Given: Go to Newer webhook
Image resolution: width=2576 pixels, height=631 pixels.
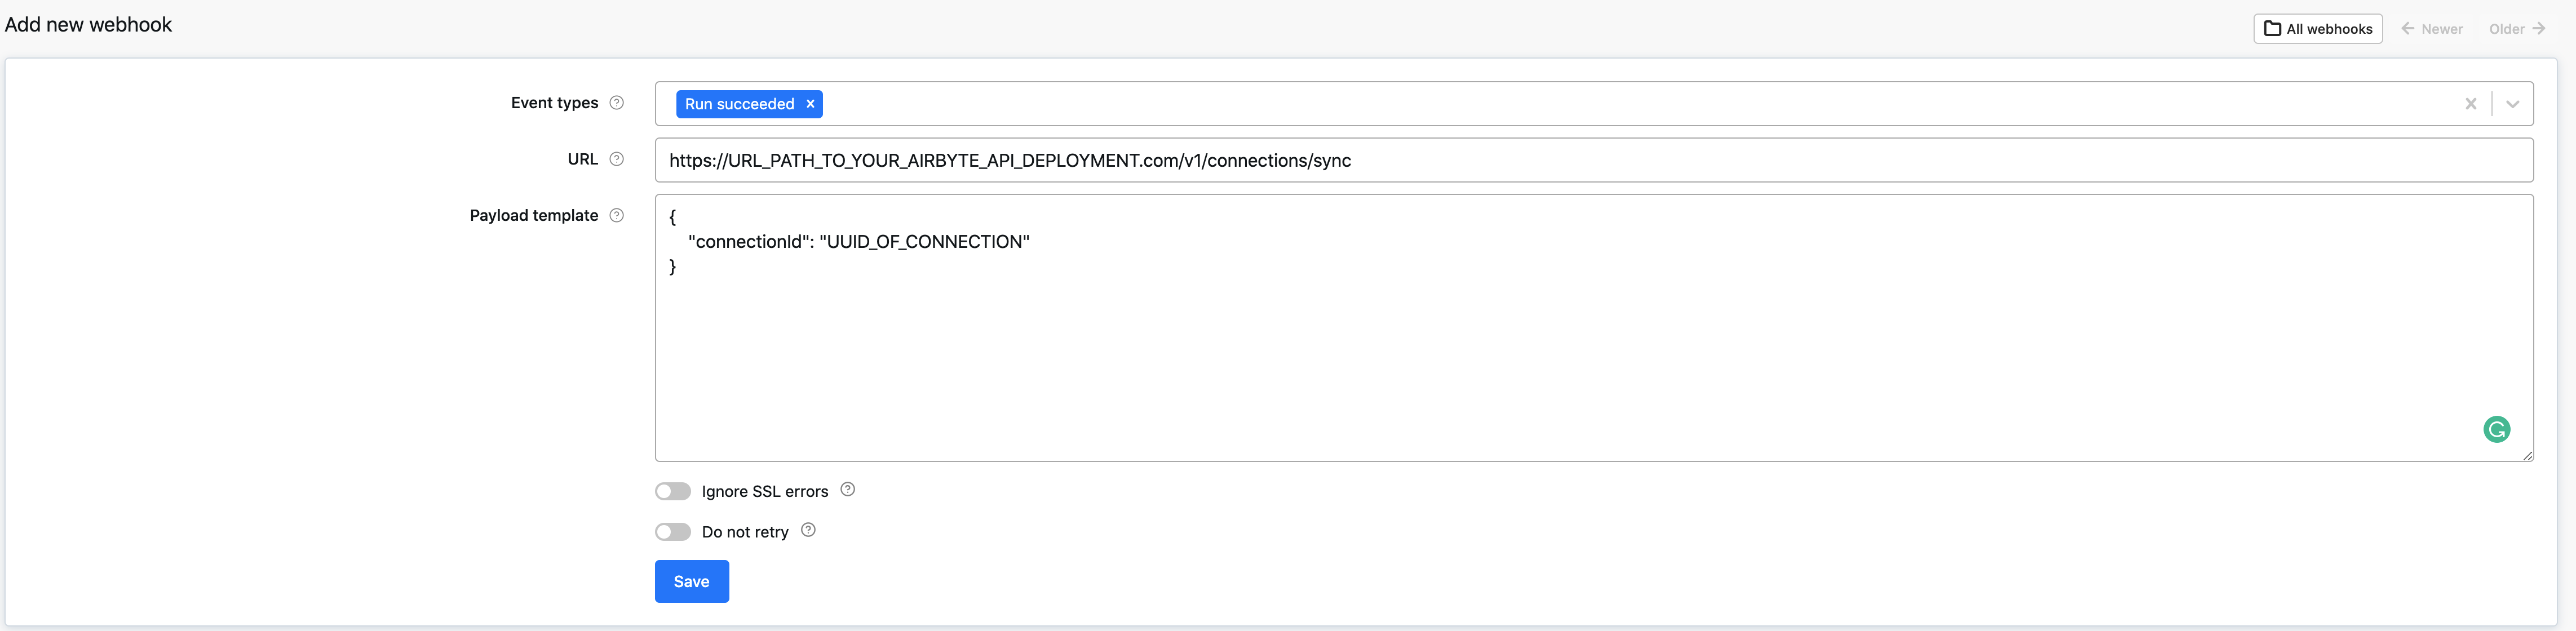Looking at the screenshot, I should (2432, 29).
